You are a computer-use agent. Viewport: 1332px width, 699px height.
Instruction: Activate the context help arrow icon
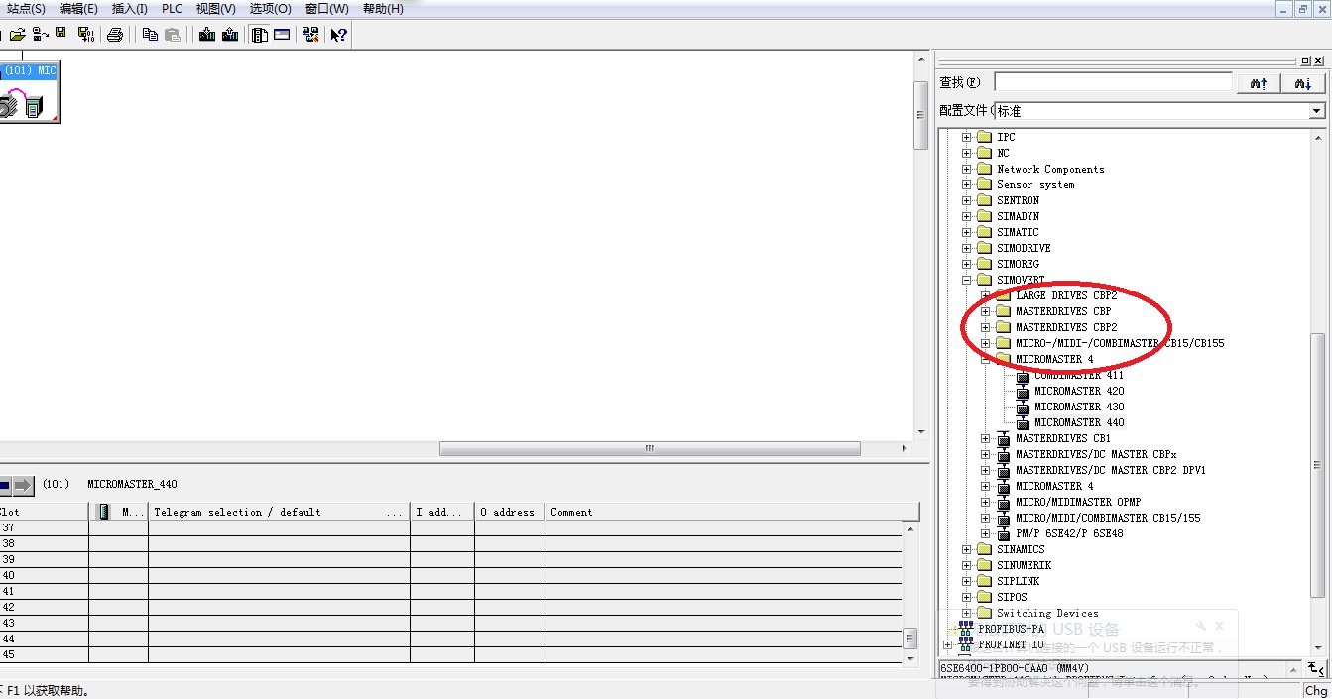click(339, 34)
